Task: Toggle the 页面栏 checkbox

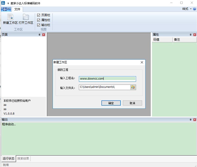Action: [38, 15]
